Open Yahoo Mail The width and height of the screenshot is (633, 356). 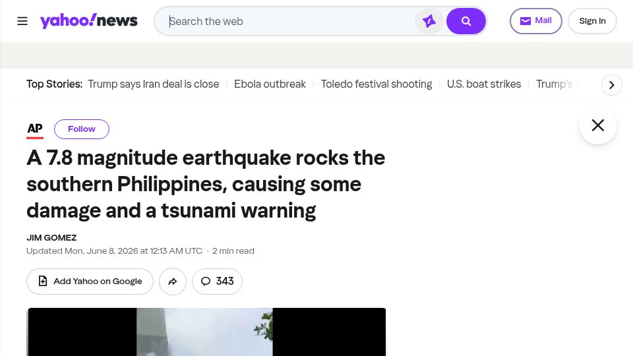(x=535, y=21)
